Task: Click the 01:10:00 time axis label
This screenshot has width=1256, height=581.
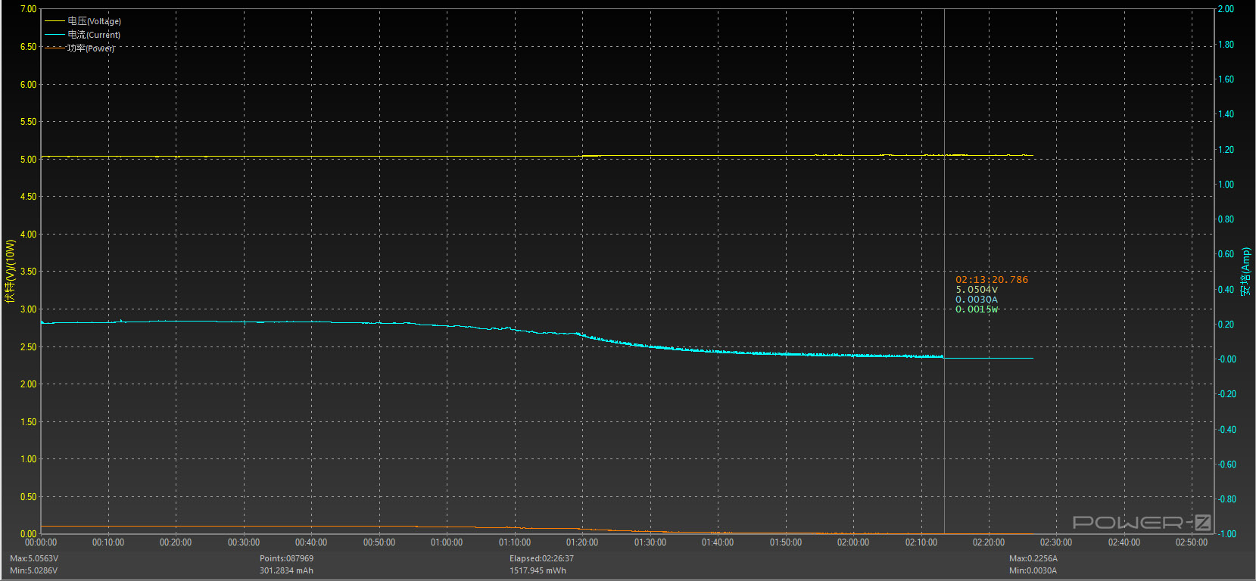Action: point(515,542)
